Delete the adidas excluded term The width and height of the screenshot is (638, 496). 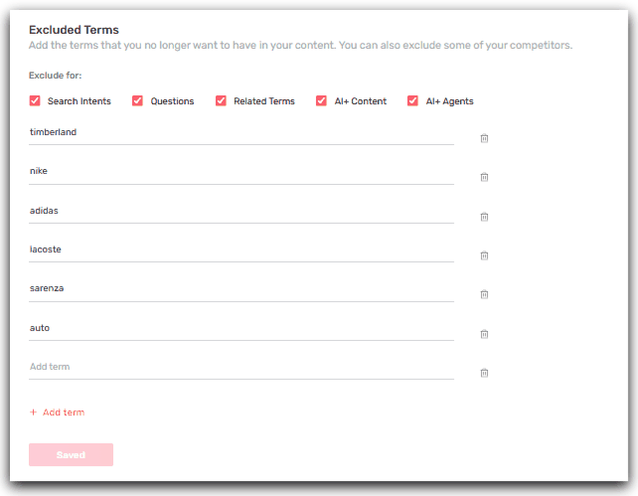point(484,217)
